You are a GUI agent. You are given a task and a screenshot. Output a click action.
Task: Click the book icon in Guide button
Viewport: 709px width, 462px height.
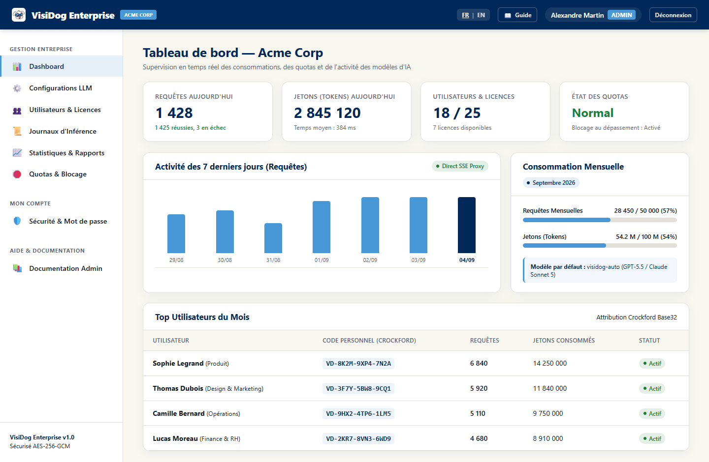click(x=508, y=15)
